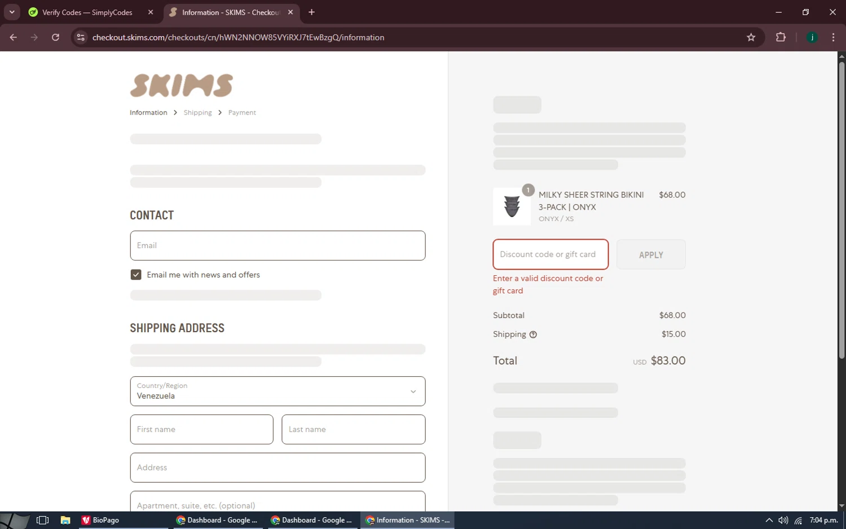Click the CONTACT heading
846x529 pixels.
[x=152, y=215]
